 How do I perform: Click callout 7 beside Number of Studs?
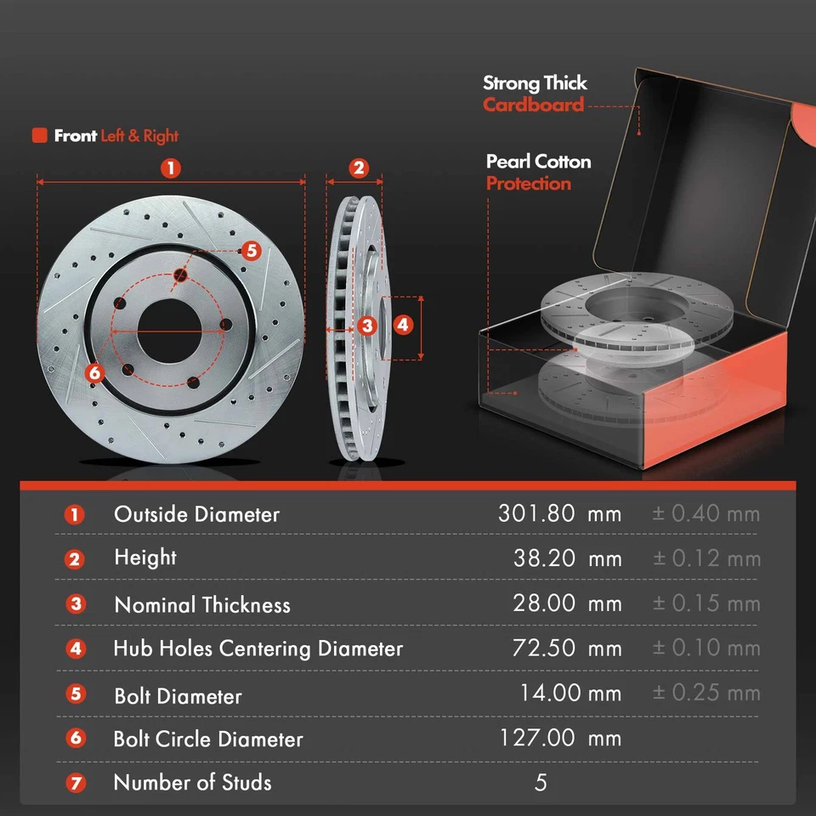pyautogui.click(x=75, y=782)
